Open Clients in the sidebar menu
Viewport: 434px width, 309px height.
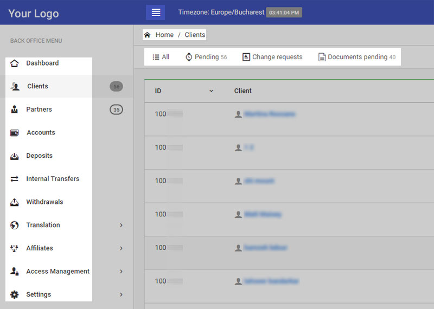point(37,86)
